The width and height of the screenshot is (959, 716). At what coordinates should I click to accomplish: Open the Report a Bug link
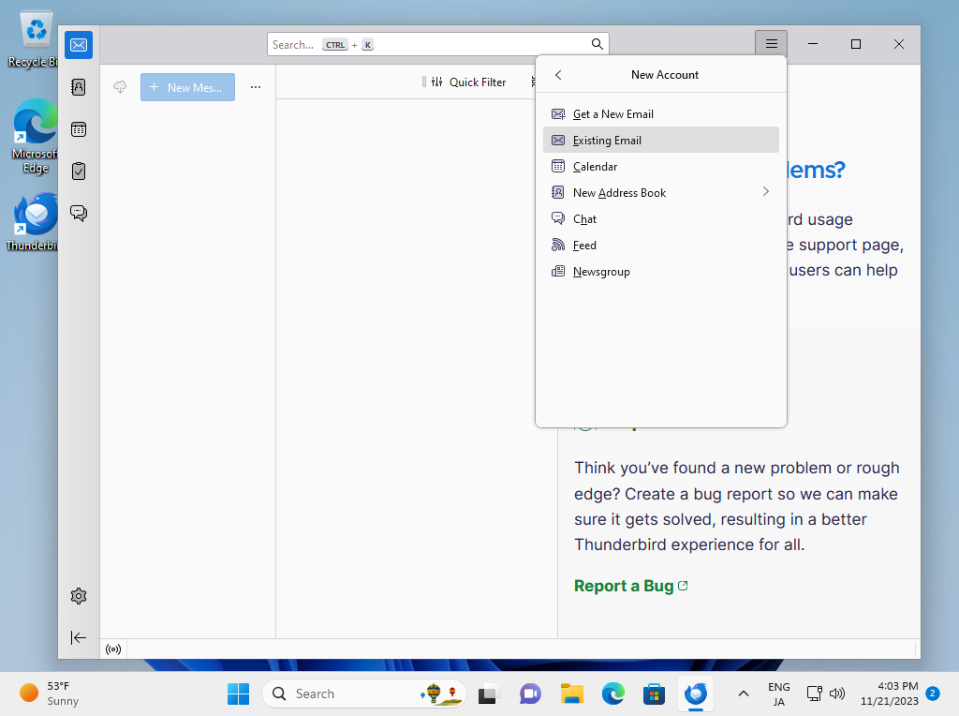tap(624, 585)
